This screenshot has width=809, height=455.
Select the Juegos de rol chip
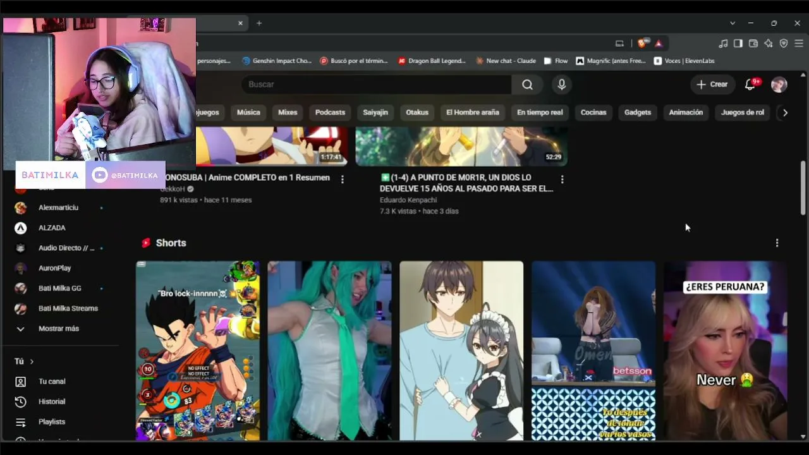743,112
